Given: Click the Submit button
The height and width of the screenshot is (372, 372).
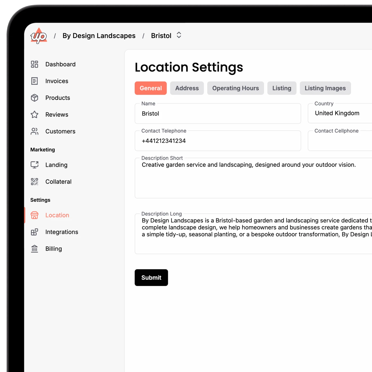Looking at the screenshot, I should (x=151, y=278).
